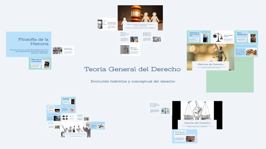Click the caption under 'Ciencia del Derecho' title
The width and height of the screenshot is (266, 149).
click(x=197, y=126)
